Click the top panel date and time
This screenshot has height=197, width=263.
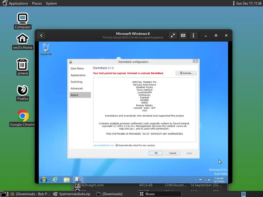pyautogui.click(x=249, y=3)
